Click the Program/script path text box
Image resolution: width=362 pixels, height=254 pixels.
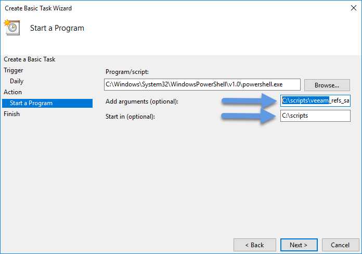202,85
